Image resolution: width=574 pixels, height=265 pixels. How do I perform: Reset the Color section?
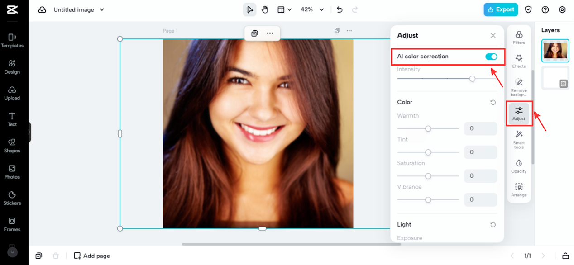click(x=493, y=102)
